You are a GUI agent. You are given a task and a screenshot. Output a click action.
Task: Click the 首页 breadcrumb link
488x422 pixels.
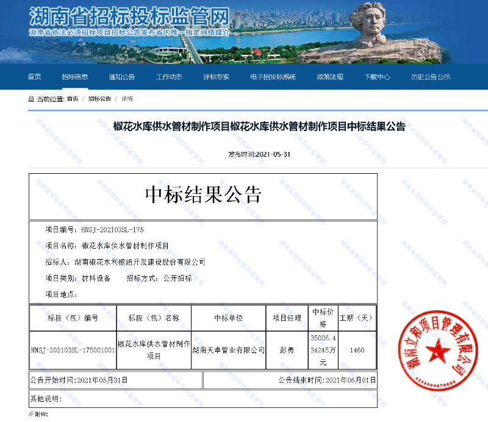click(73, 99)
